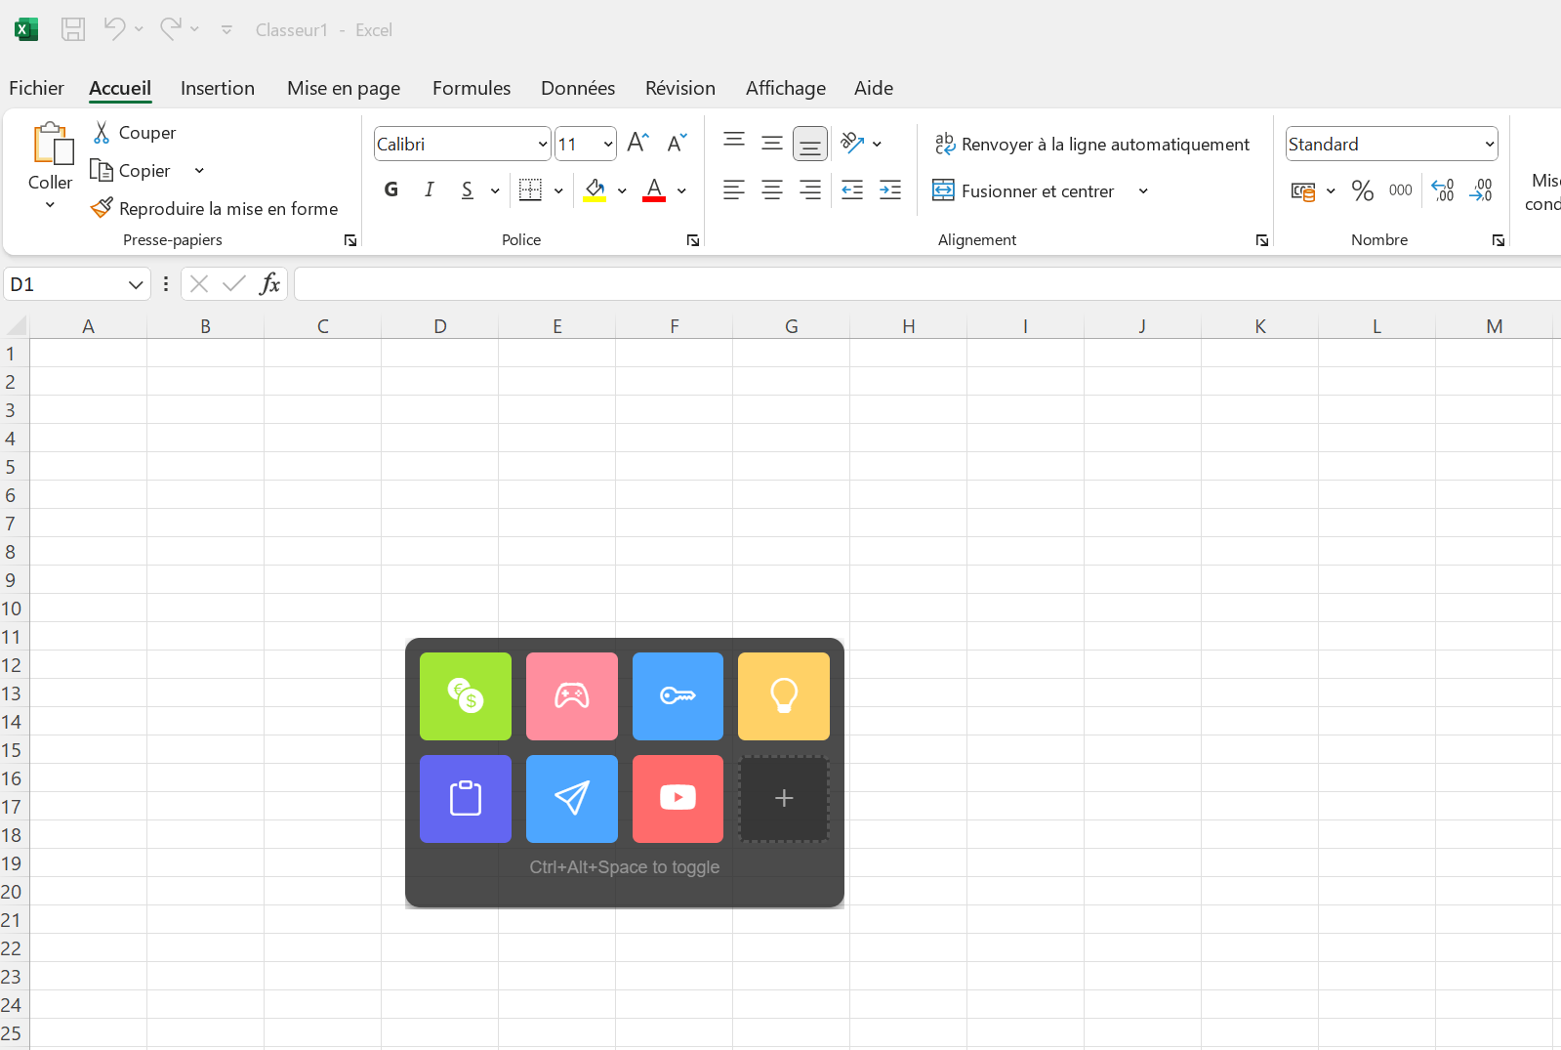Click Reproduire la mise en forme

(x=214, y=209)
